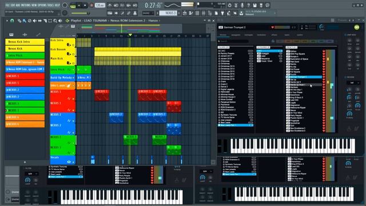Screen dimensions: 366x206
Task: Mute the Build Up Melody track toggle
Action: coord(73,78)
